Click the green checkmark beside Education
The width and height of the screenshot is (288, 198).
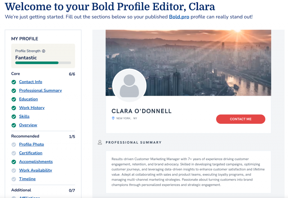(x=13, y=99)
